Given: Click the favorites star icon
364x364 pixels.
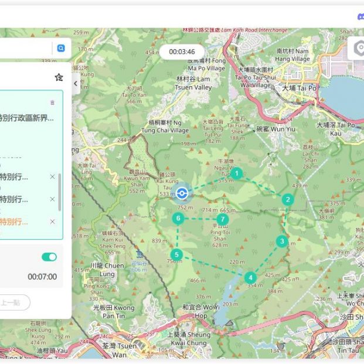Looking at the screenshot, I should pyautogui.click(x=59, y=77).
